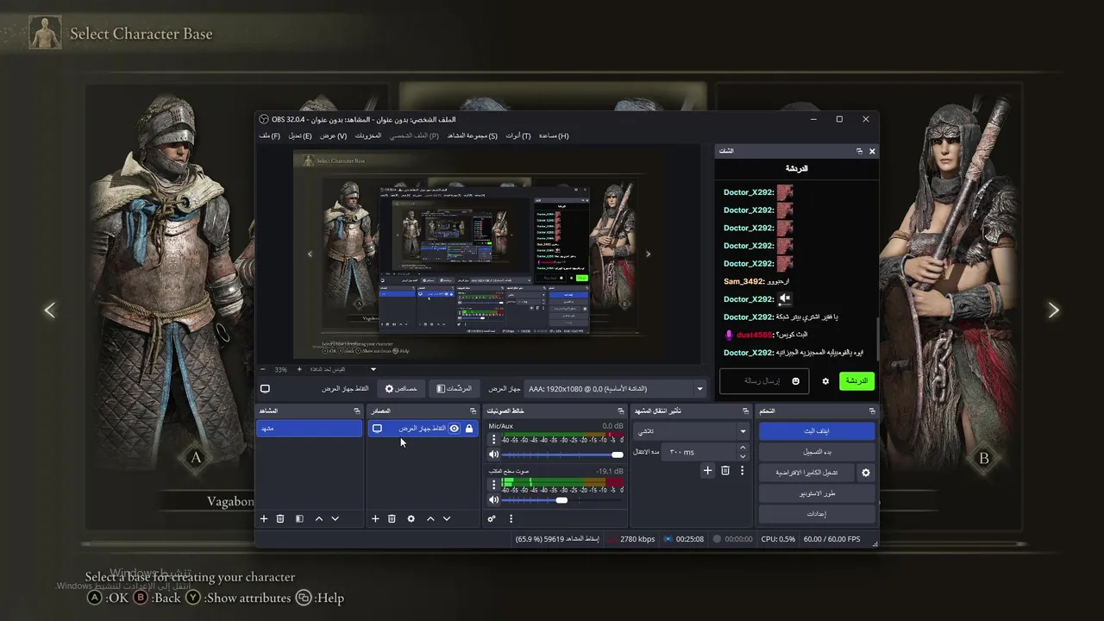Float the chat dock panel
1104x621 pixels.
coord(859,151)
